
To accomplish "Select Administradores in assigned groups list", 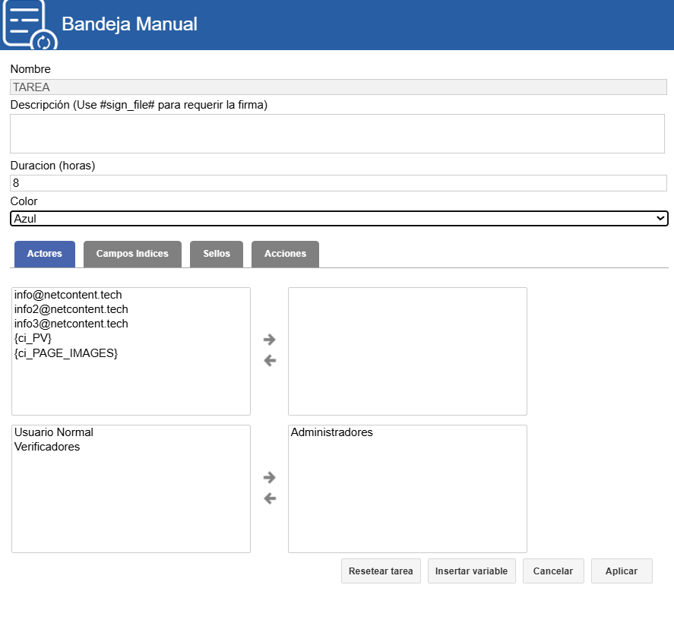I will click(332, 432).
